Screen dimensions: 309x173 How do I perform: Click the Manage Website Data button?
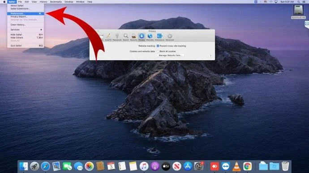click(171, 55)
